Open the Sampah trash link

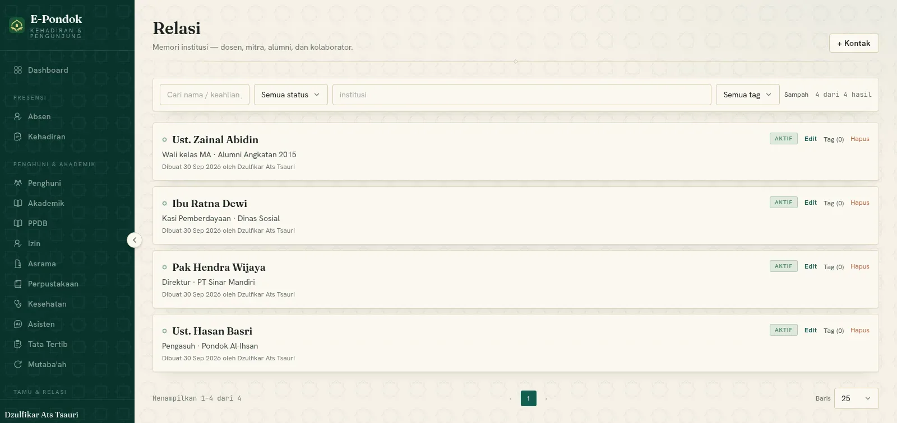click(796, 95)
